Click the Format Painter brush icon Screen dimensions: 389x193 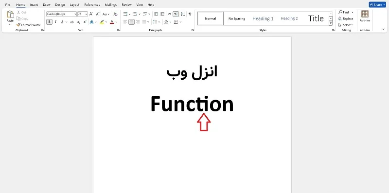click(18, 25)
